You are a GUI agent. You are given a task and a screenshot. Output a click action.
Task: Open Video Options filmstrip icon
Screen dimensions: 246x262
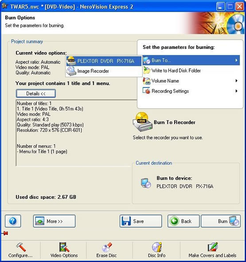click(64, 247)
